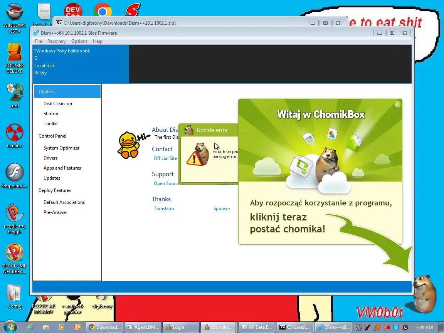444x333 pixels.
Task: Close the ChomikBox welcome popup
Action: pos(397,104)
